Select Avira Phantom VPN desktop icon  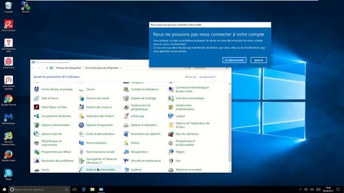coord(9,46)
